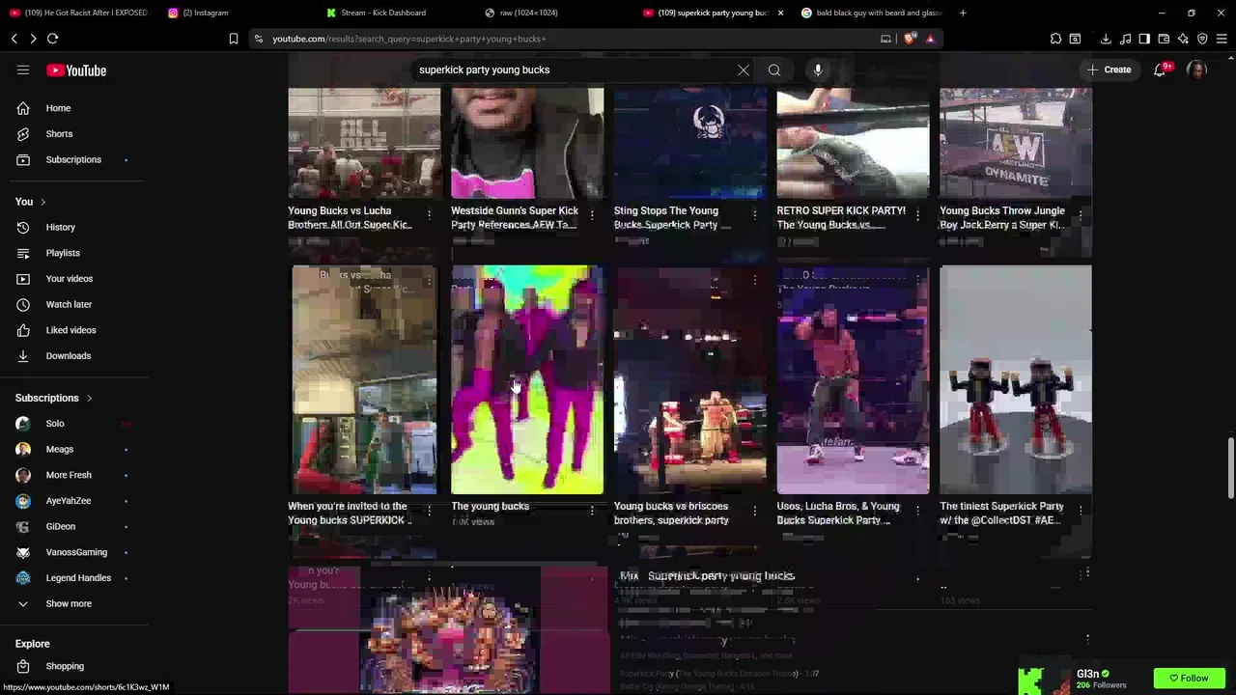Open options menu for The young bucks short
The height and width of the screenshot is (695, 1236).
(x=592, y=510)
